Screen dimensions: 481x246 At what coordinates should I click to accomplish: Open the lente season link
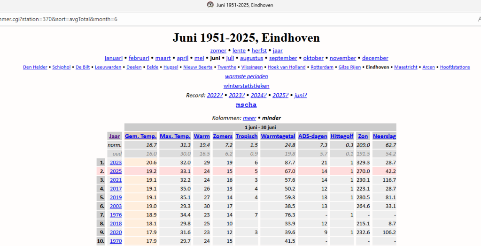click(x=239, y=51)
